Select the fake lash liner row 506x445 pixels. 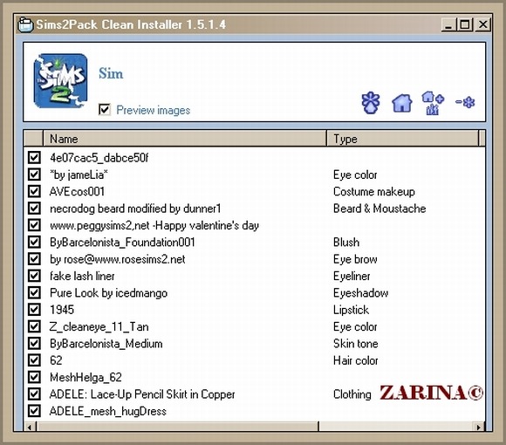pos(82,276)
